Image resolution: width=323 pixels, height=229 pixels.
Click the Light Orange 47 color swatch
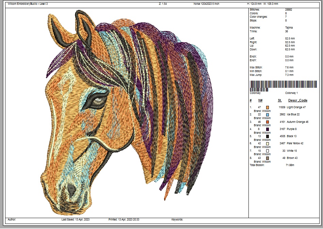[x=268, y=108]
